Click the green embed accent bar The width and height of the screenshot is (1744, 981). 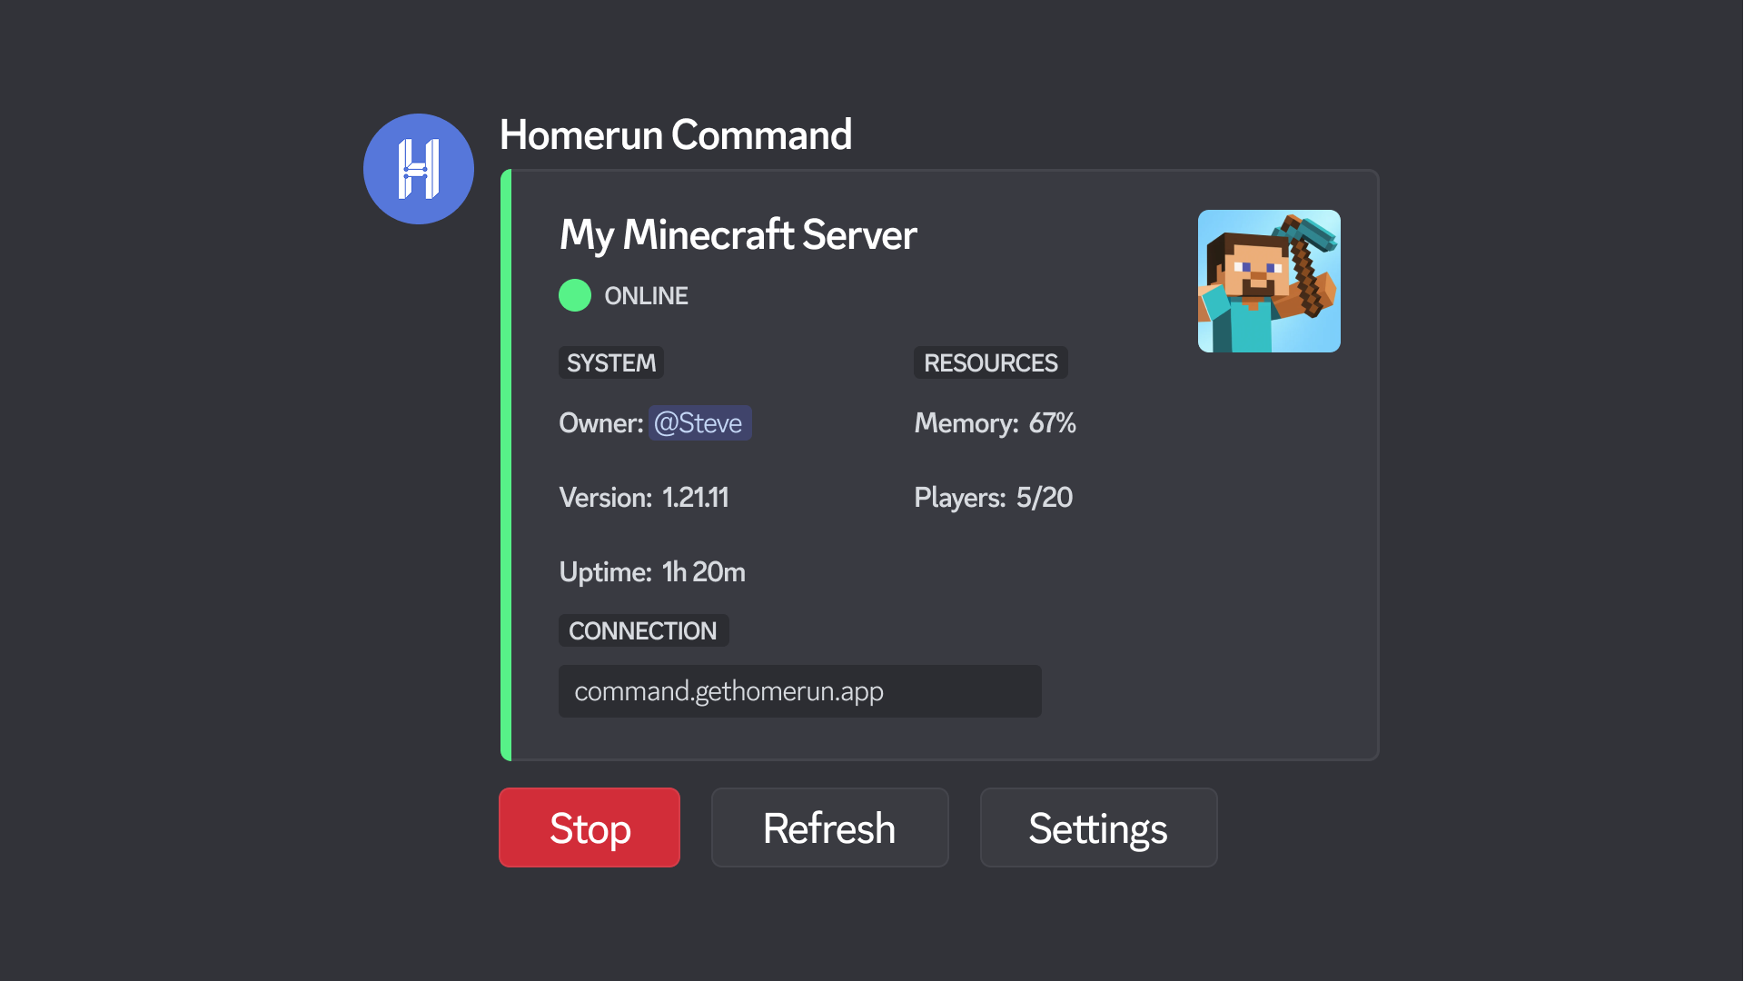point(506,463)
